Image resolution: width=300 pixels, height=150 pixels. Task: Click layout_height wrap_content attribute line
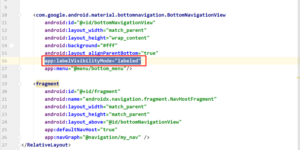tap(97, 38)
